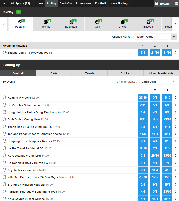179x201 pixels.
Task: Select the Tennis in-play sport icon
Action: [x=46, y=22]
